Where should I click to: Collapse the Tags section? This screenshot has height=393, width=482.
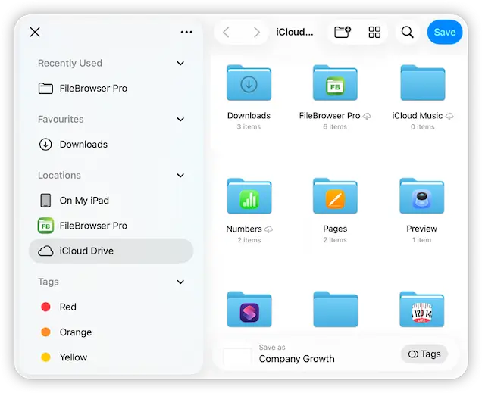(x=180, y=282)
